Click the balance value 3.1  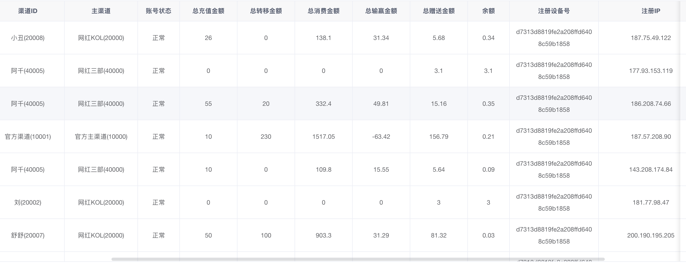(488, 71)
